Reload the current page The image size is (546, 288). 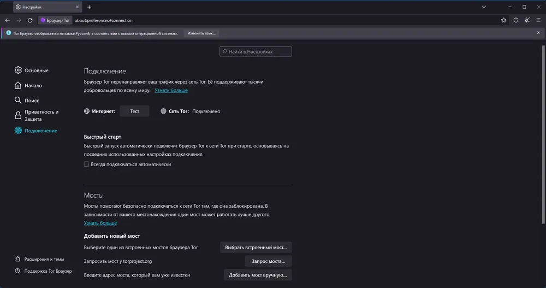(x=30, y=20)
